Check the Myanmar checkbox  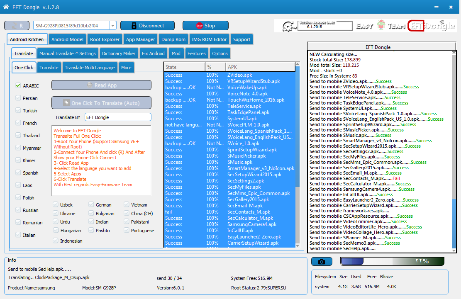[x=18, y=148]
